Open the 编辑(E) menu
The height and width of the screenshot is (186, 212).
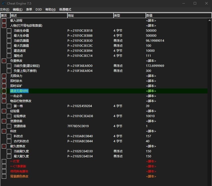point(17,9)
